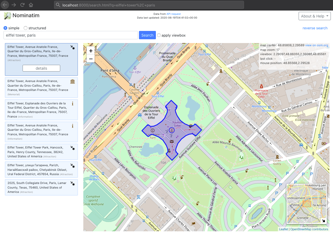
Task: Select the Esplanade des Ouvriers information result
Action: 41,110
